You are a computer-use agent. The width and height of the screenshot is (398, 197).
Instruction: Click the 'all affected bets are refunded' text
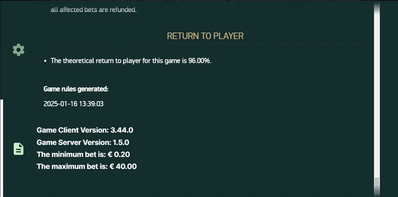click(x=94, y=10)
